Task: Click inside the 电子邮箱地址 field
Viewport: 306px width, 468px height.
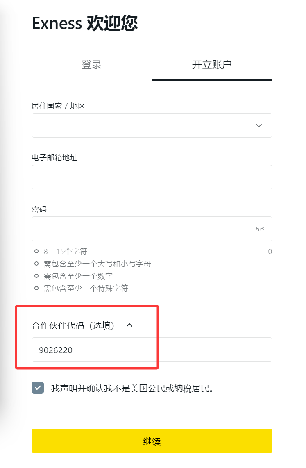Action: [152, 177]
